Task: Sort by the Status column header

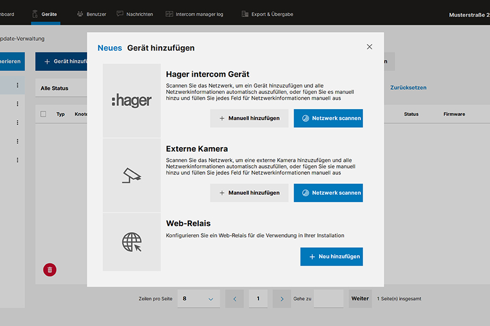Action: (x=411, y=114)
